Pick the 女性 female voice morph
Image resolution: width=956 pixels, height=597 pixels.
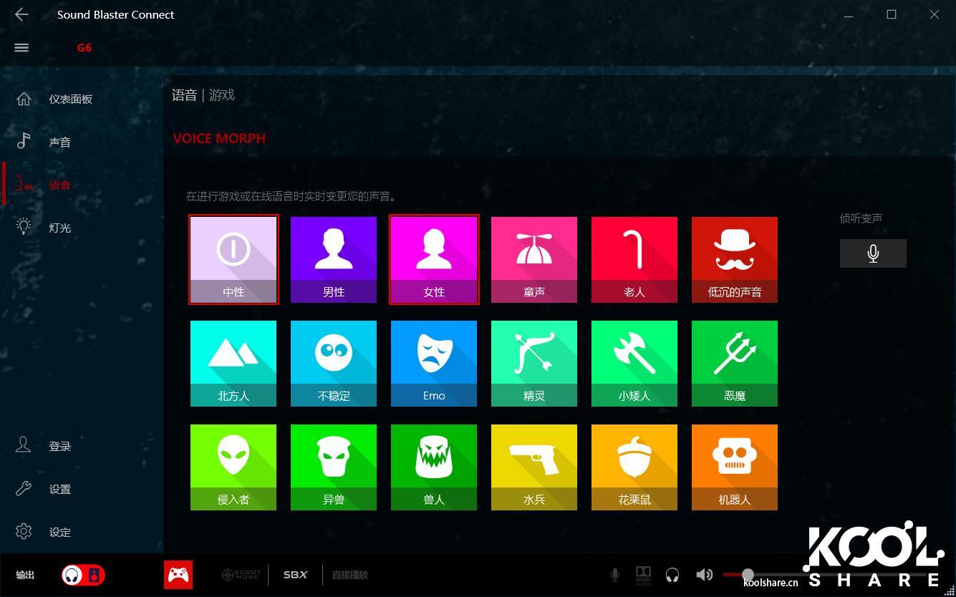tap(434, 260)
